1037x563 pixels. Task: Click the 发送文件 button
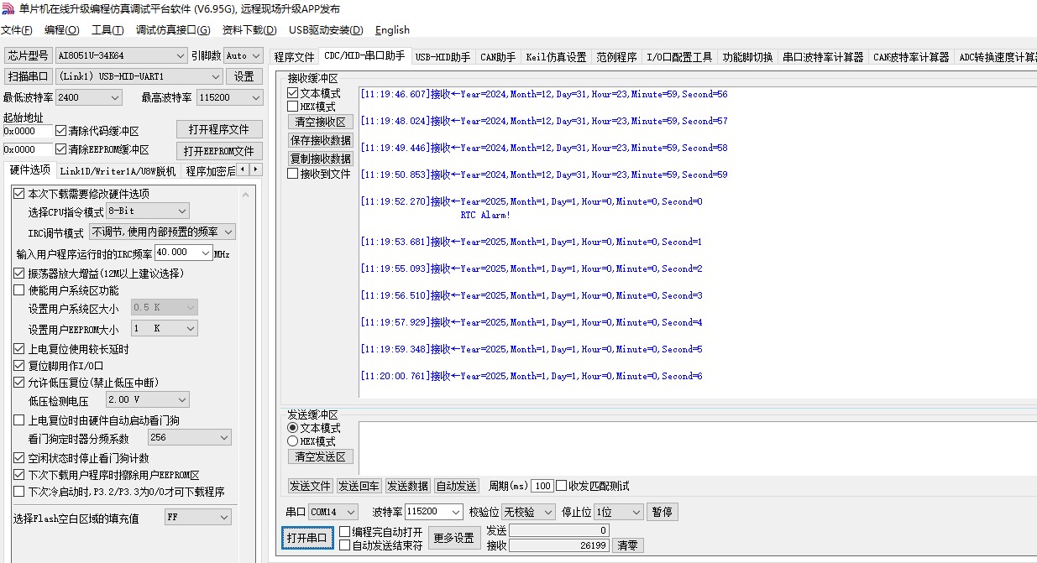[x=310, y=486]
